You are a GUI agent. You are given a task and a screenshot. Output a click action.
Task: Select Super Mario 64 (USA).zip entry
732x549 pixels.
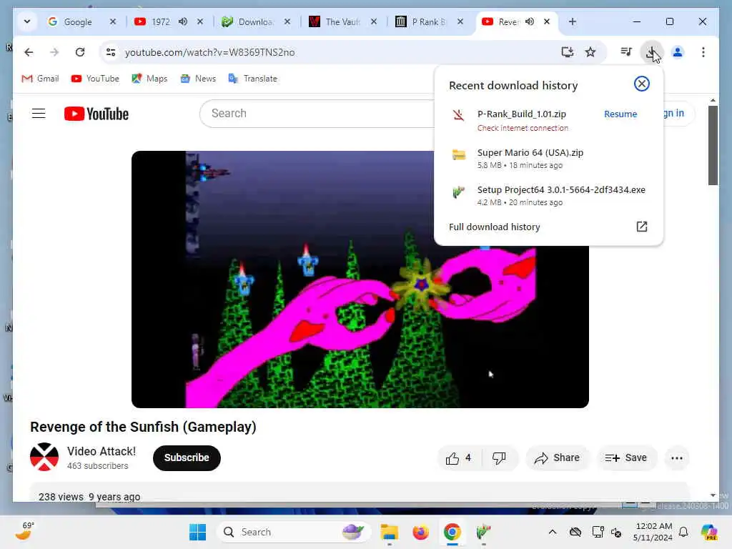(x=548, y=158)
